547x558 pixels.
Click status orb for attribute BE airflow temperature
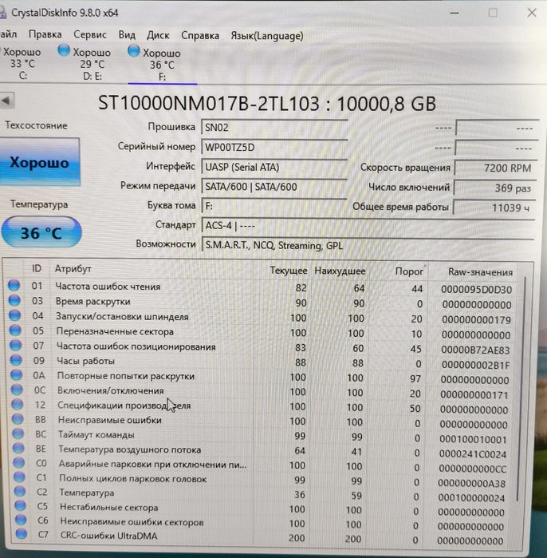[x=18, y=448]
